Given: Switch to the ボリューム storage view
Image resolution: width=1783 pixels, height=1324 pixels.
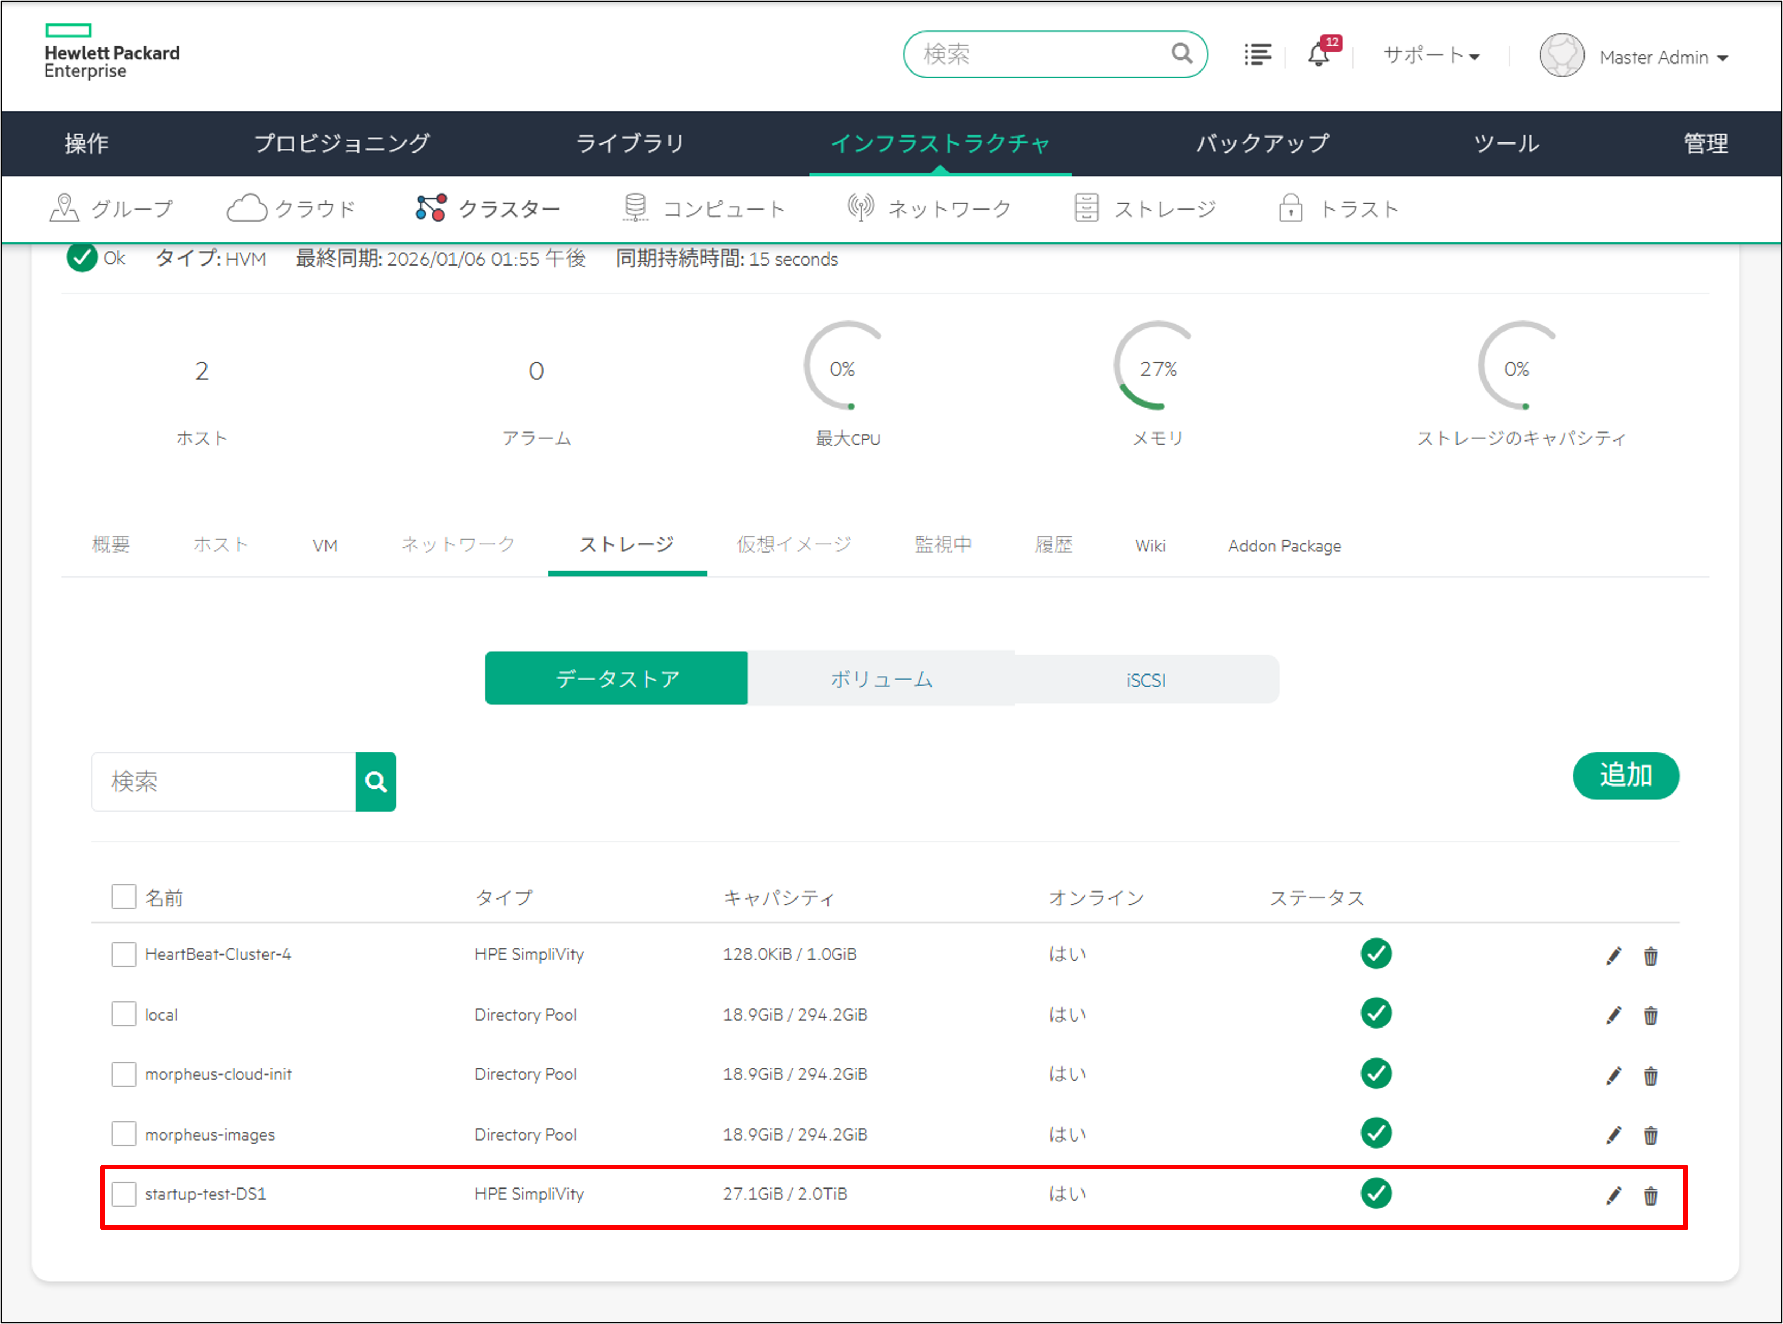Looking at the screenshot, I should pyautogui.click(x=881, y=680).
